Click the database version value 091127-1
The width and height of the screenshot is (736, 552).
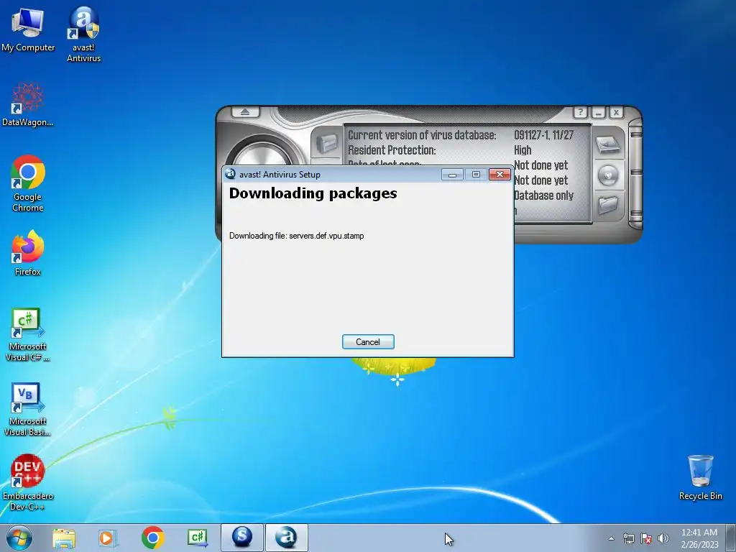tap(543, 135)
